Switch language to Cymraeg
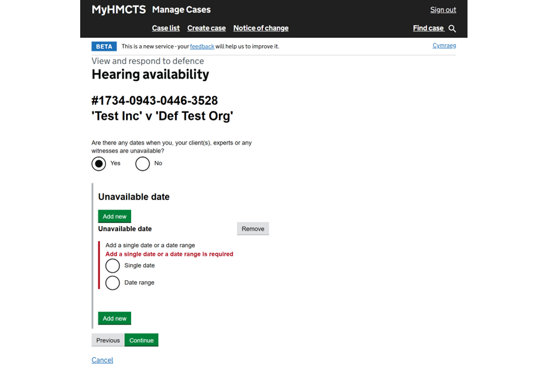The height and width of the screenshot is (366, 550). point(444,46)
